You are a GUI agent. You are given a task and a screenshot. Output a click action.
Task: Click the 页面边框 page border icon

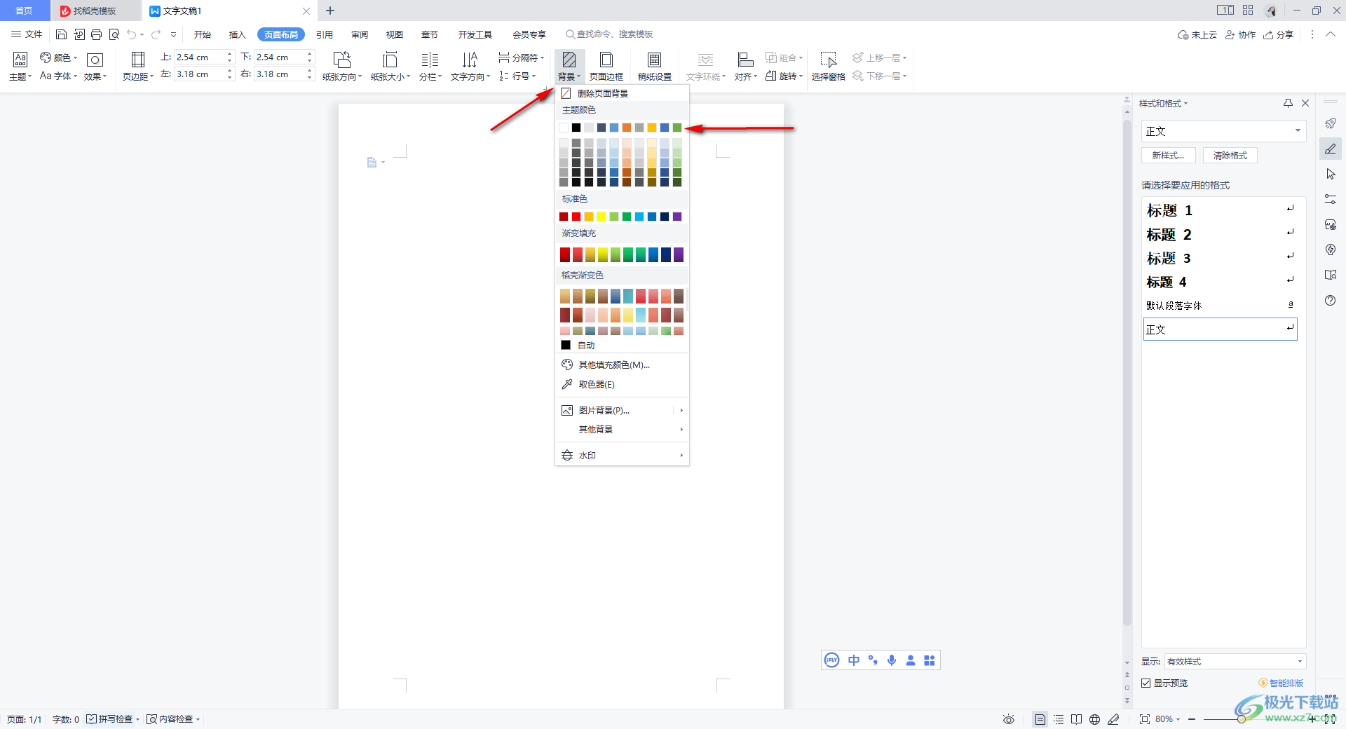point(606,60)
